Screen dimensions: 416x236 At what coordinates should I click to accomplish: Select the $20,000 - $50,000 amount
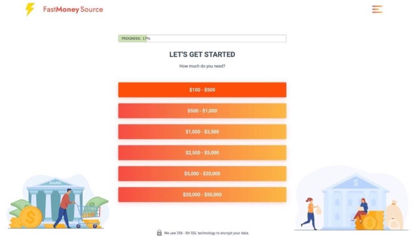pyautogui.click(x=202, y=195)
